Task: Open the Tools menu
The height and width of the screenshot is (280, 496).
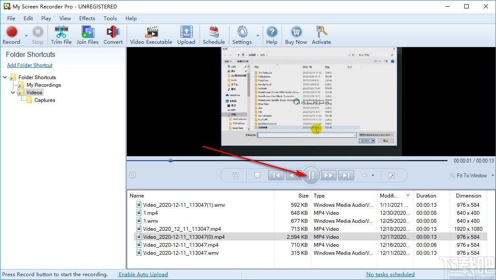Action: click(x=110, y=18)
